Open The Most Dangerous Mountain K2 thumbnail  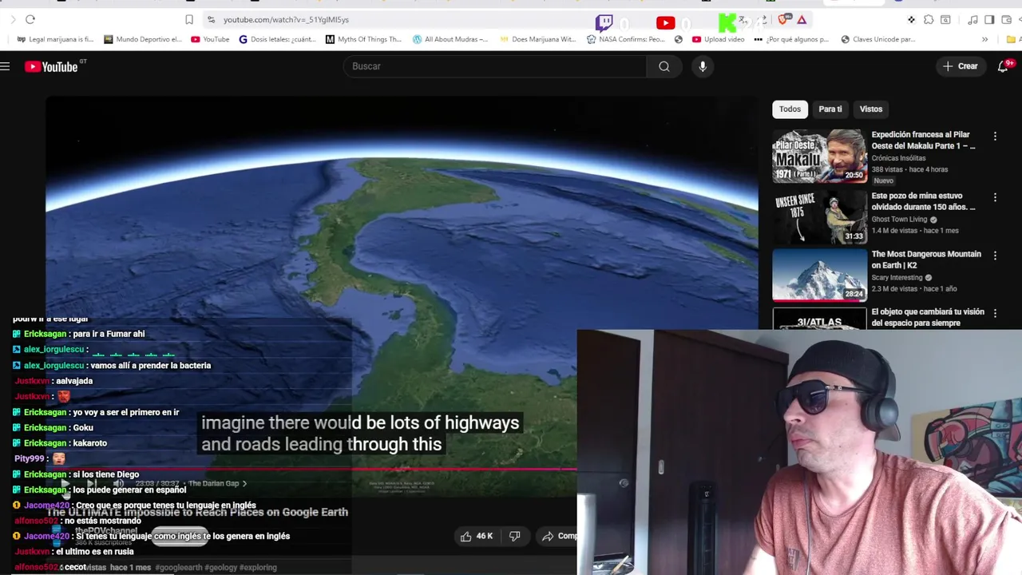click(x=819, y=275)
